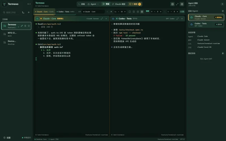Select horizontal split layout icon
The height and width of the screenshot is (141, 226).
pos(138,12)
